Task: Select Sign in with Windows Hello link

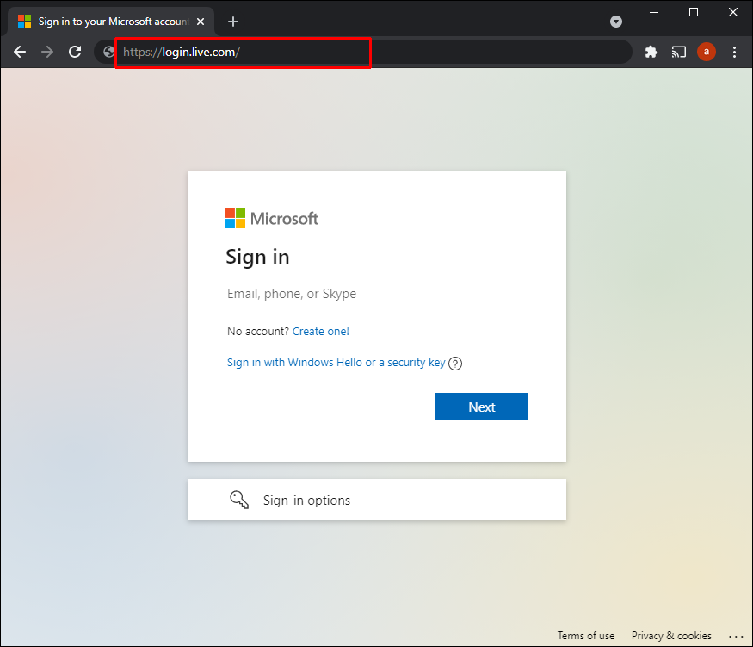Action: (x=335, y=362)
